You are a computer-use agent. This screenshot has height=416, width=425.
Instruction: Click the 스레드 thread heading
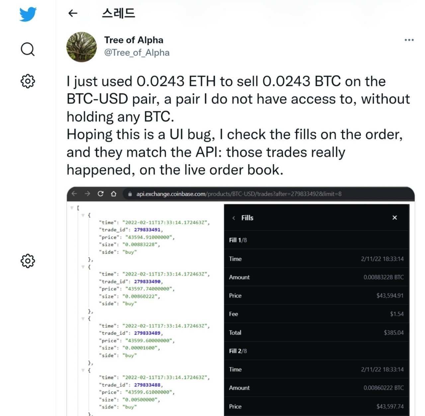pyautogui.click(x=118, y=13)
